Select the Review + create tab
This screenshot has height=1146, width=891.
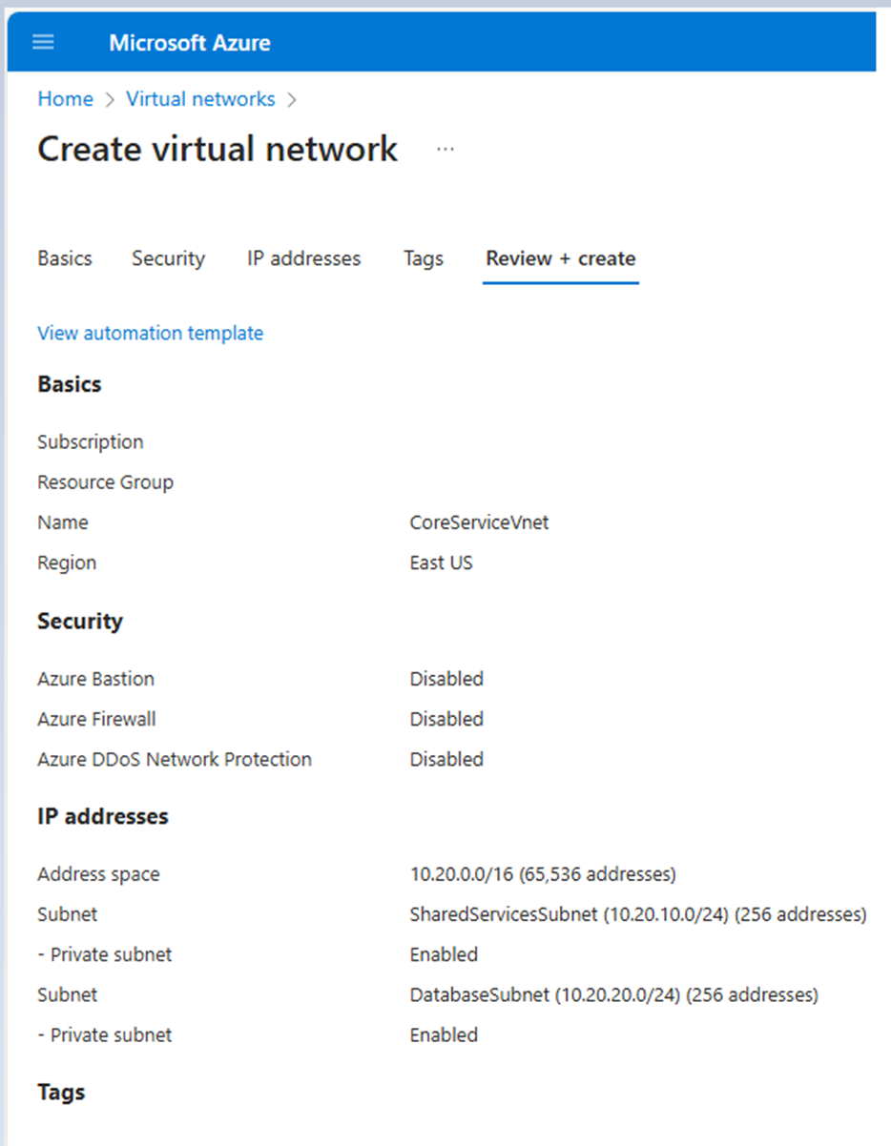pos(560,258)
